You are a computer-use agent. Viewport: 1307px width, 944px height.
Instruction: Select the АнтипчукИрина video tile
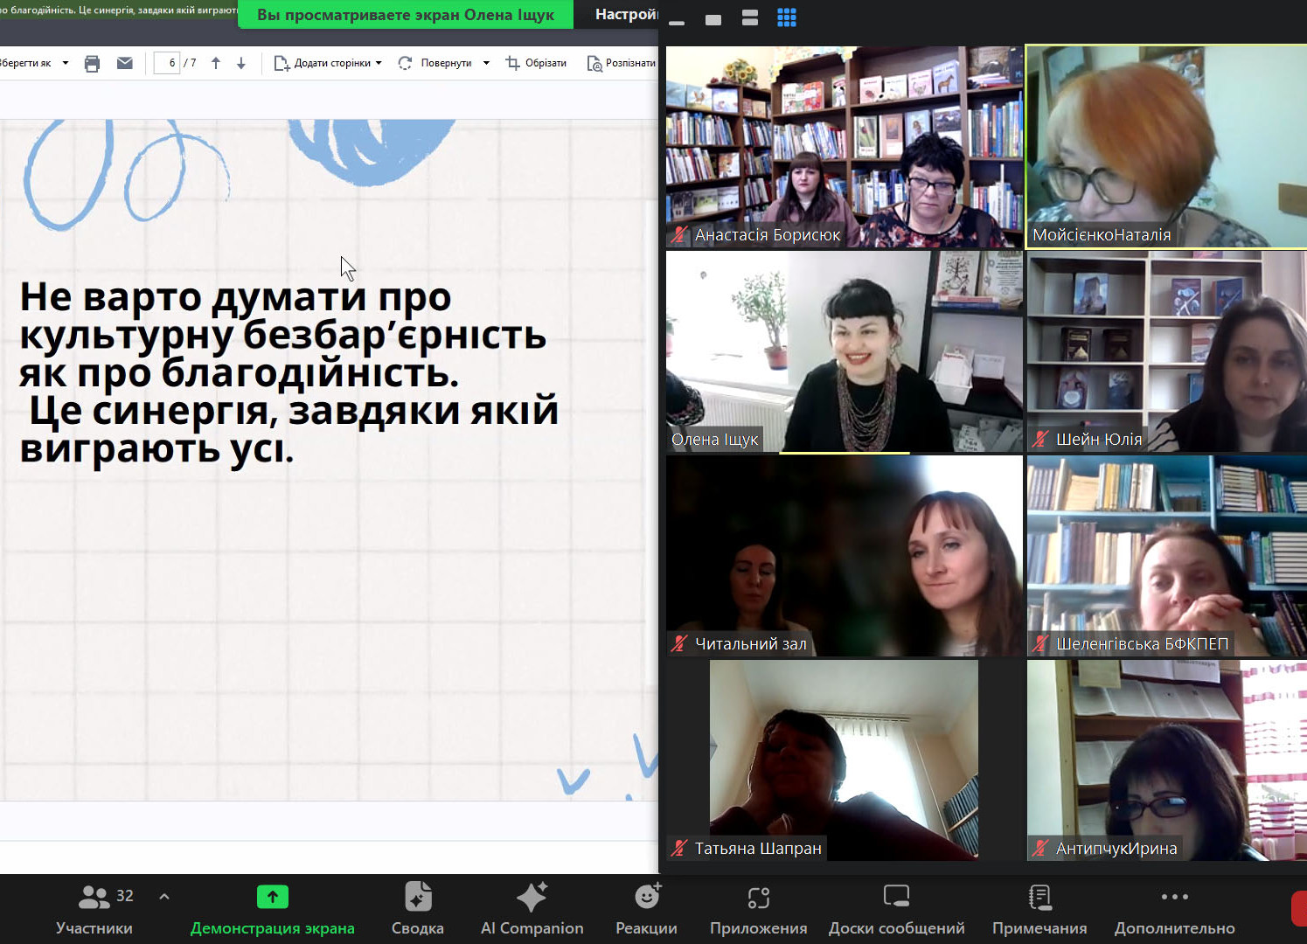tap(1167, 760)
